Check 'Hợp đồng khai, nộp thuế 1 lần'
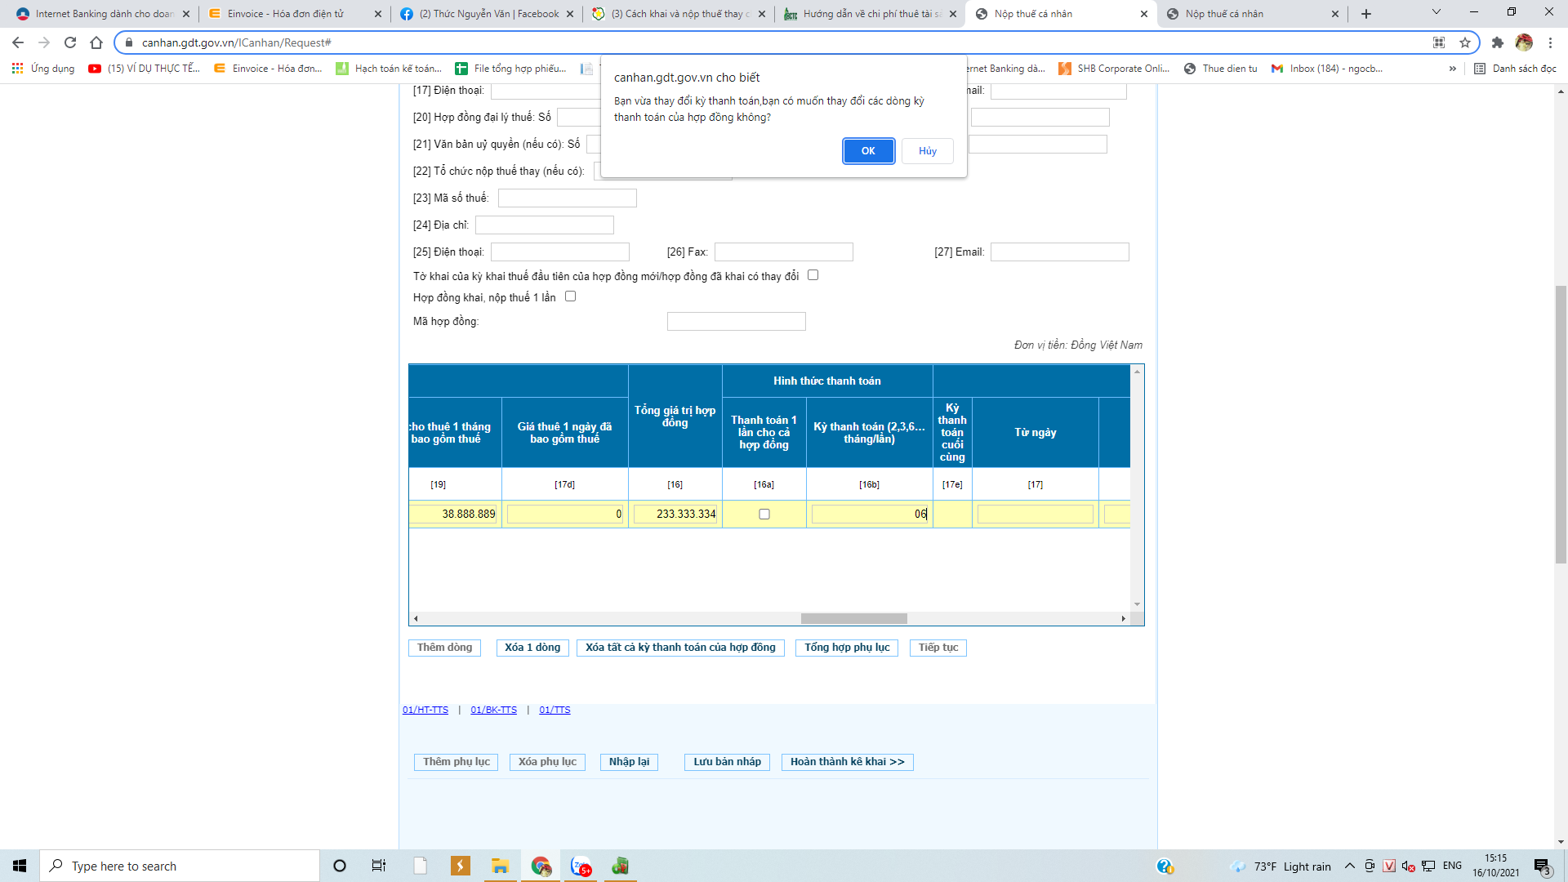 point(571,296)
